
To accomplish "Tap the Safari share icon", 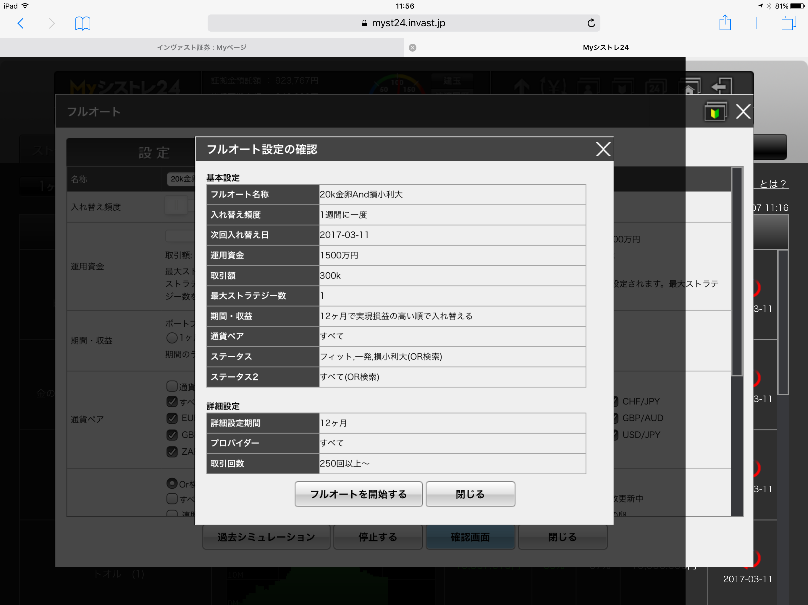I will click(x=725, y=23).
